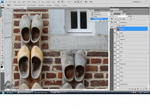The image size is (150, 110).
Task: Click the Rotate View tool in application bar
Action: point(81,2)
